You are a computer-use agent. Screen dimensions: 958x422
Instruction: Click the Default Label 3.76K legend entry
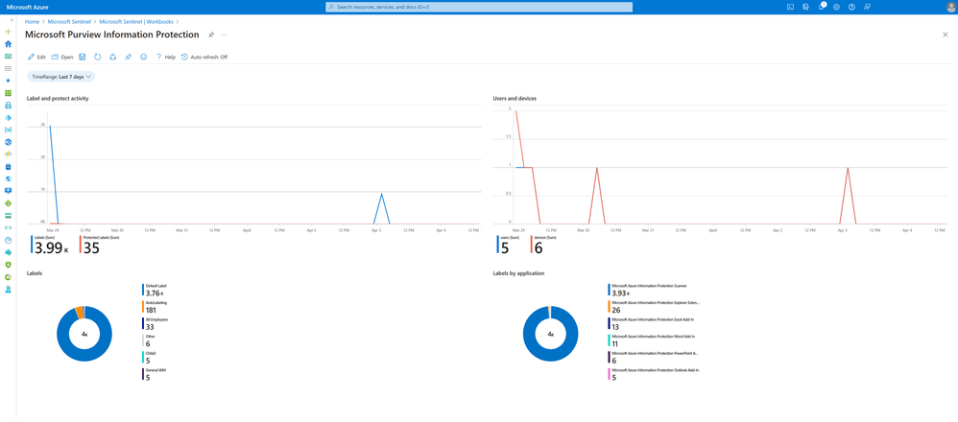tap(155, 290)
